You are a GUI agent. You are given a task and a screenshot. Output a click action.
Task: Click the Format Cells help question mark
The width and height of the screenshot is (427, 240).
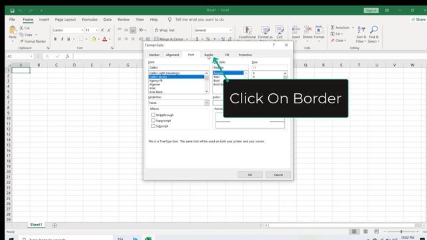click(274, 45)
